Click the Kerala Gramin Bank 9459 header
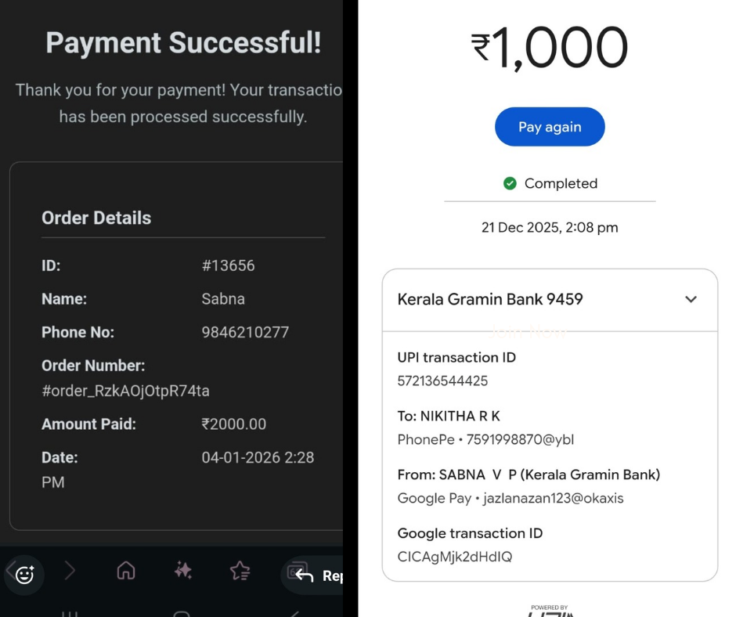Viewport: 736px width, 617px height. coord(490,299)
